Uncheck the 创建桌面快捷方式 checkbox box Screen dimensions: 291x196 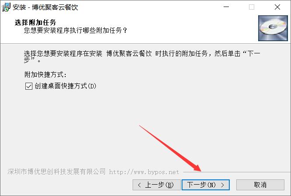pyautogui.click(x=29, y=86)
